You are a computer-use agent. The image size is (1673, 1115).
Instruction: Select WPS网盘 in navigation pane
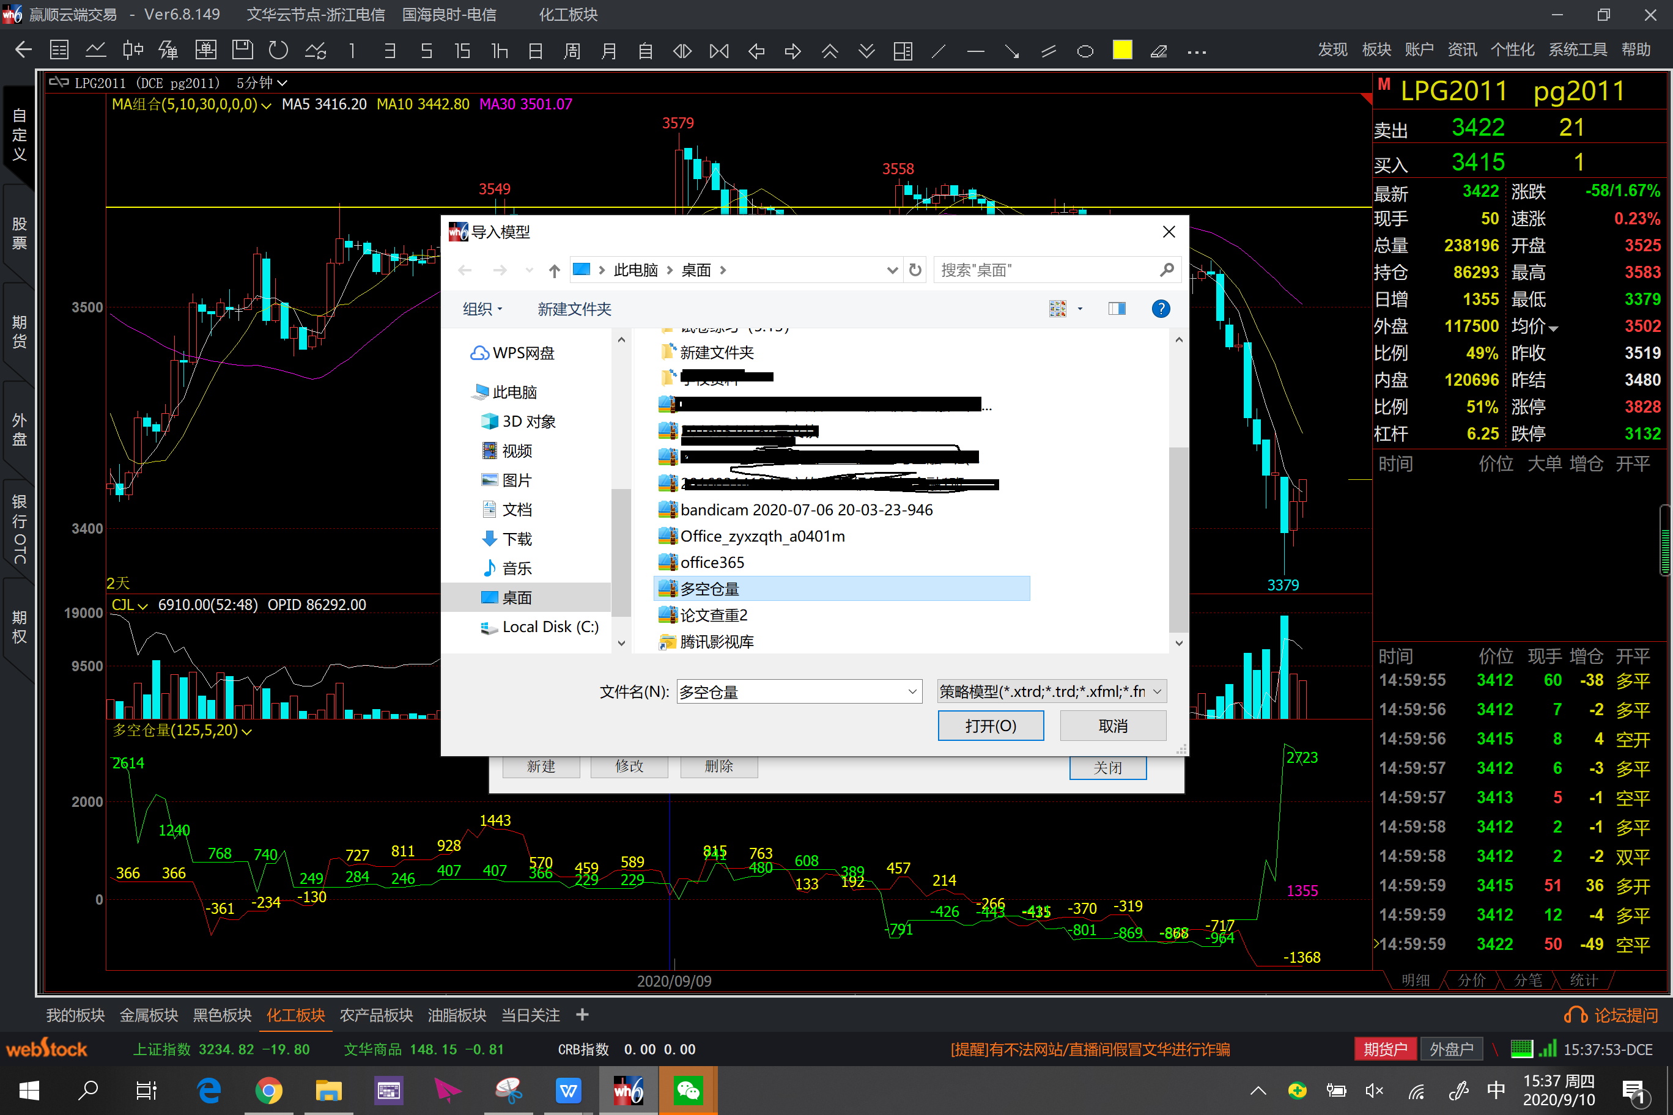(512, 353)
